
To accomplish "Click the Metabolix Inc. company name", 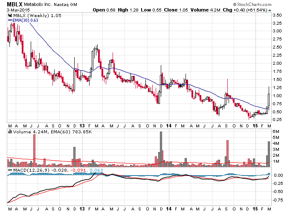I will coord(38,4).
